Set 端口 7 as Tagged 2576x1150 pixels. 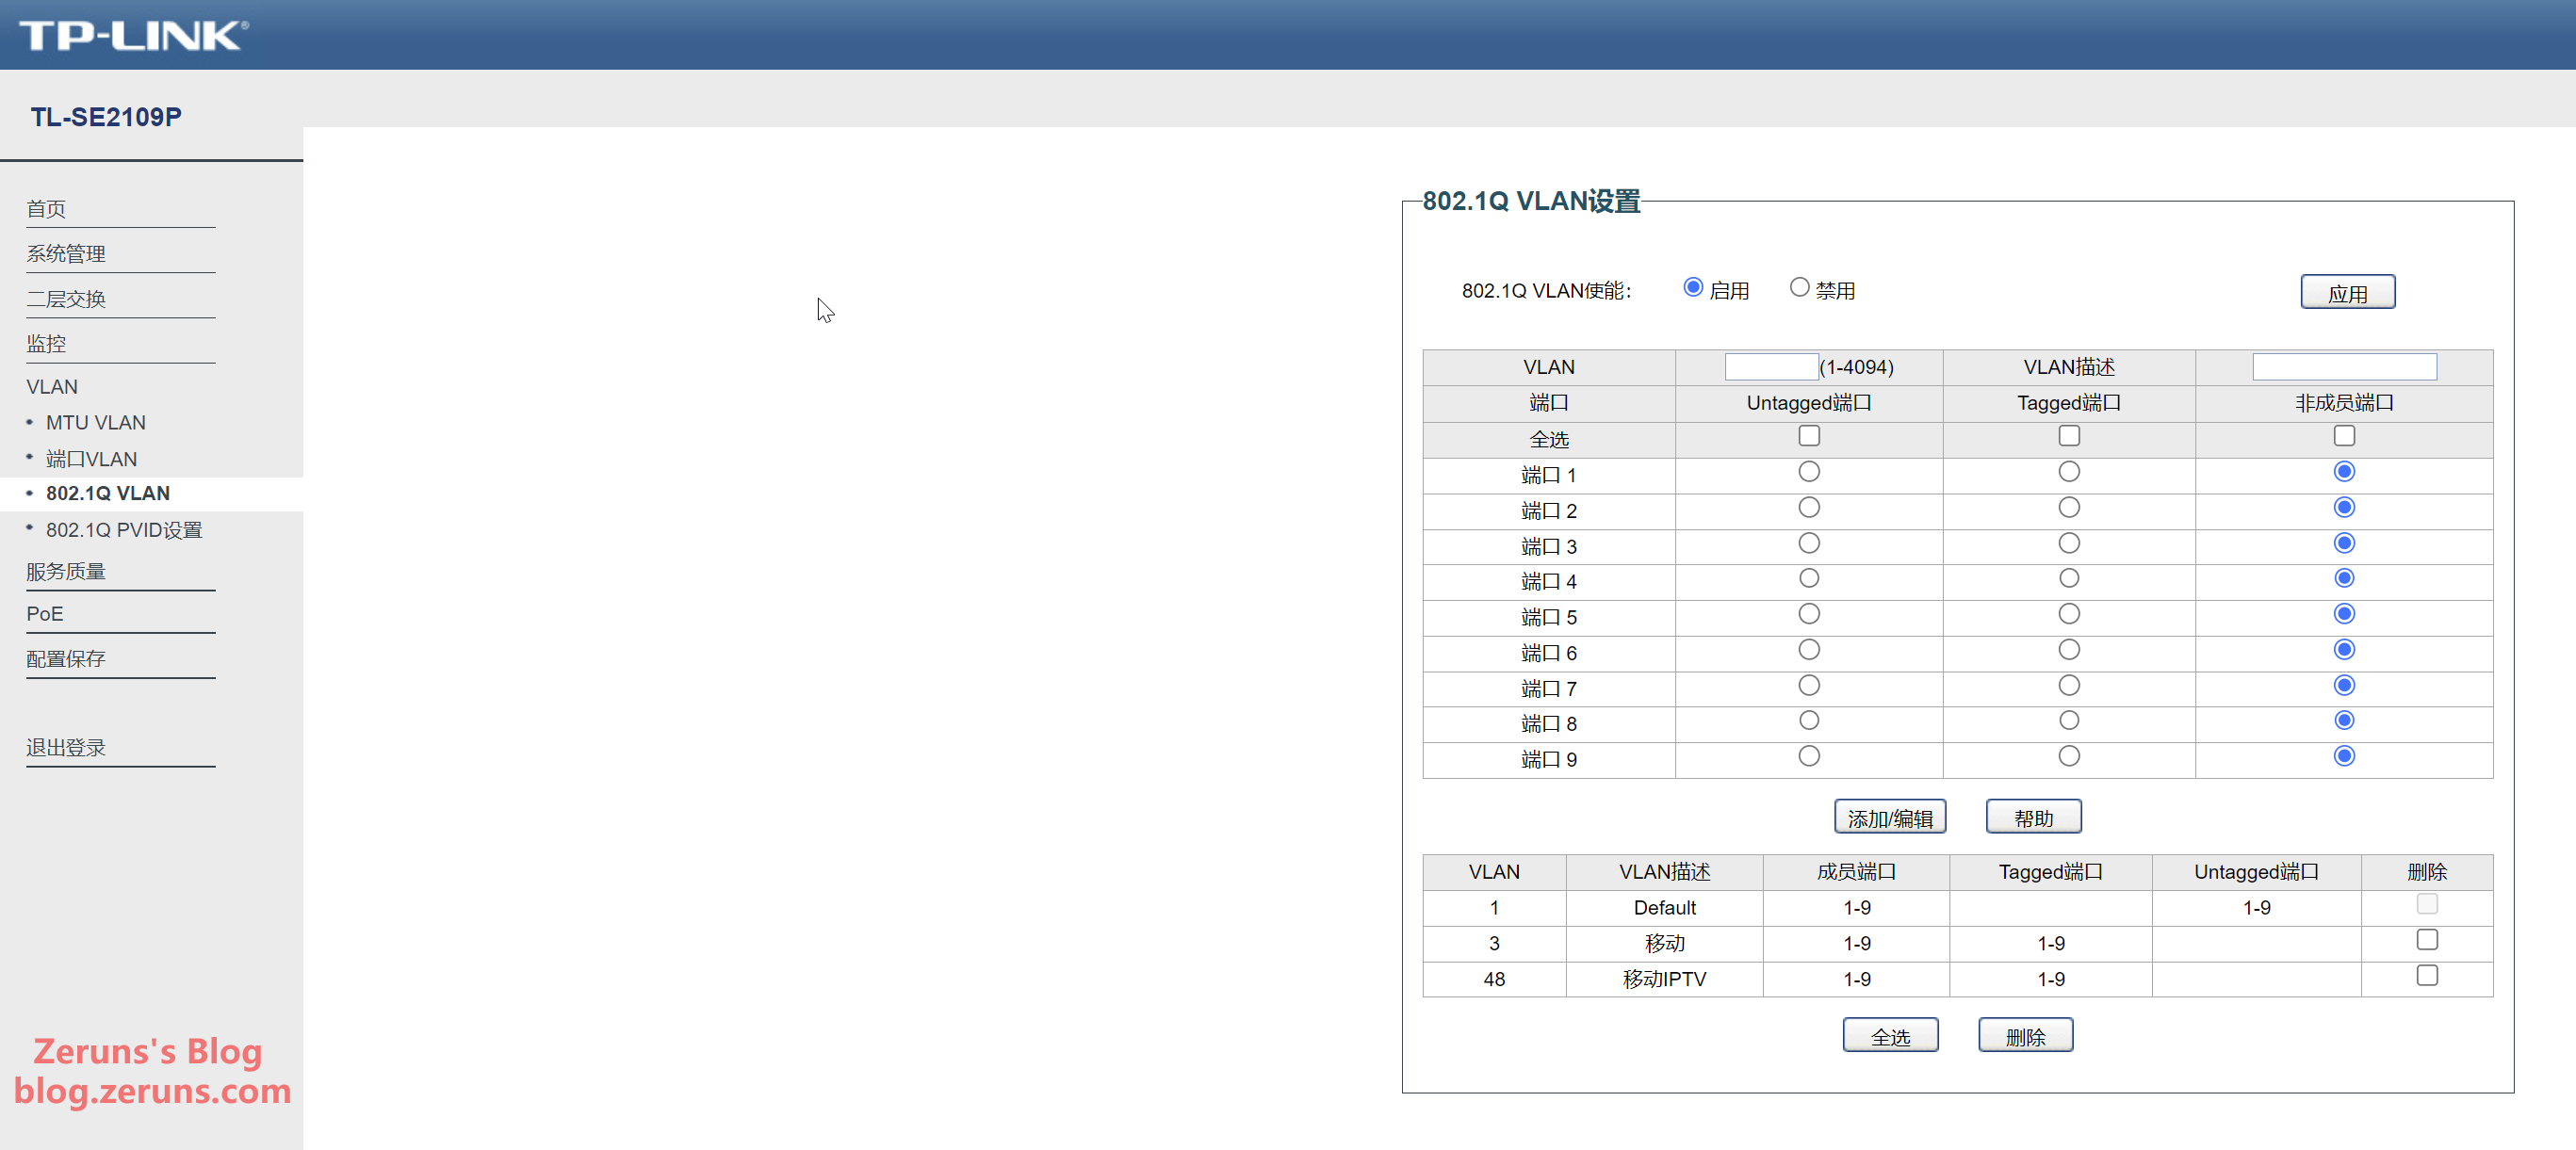2069,685
